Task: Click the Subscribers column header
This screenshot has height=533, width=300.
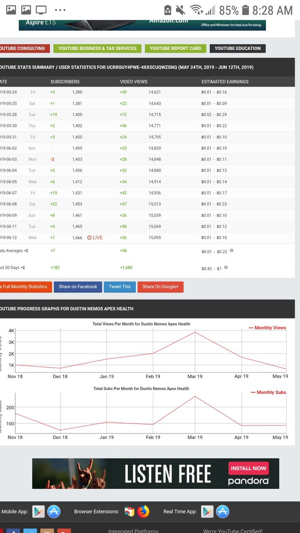Action: [65, 82]
